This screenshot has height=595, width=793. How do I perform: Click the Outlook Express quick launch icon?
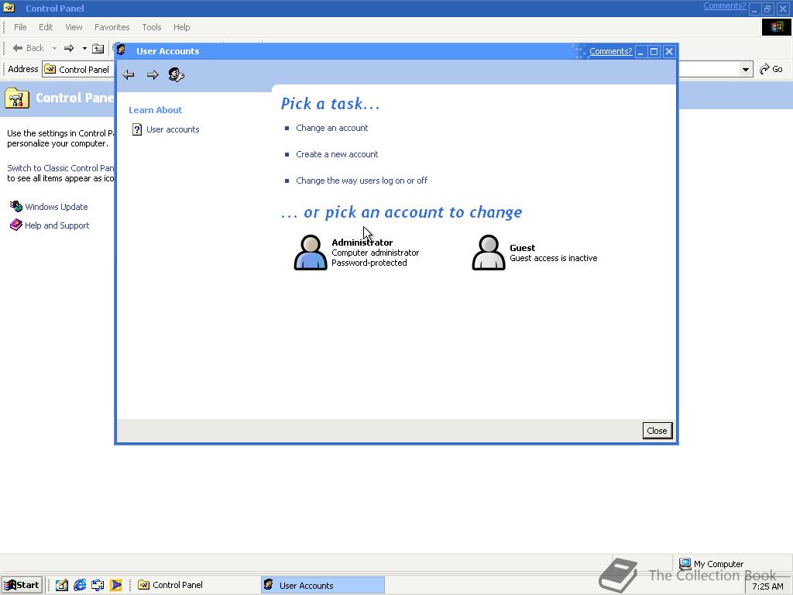click(98, 585)
